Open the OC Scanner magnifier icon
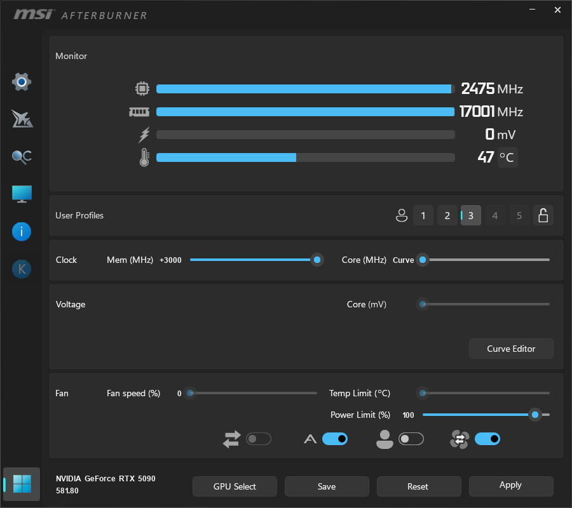This screenshot has height=508, width=572. [x=22, y=157]
